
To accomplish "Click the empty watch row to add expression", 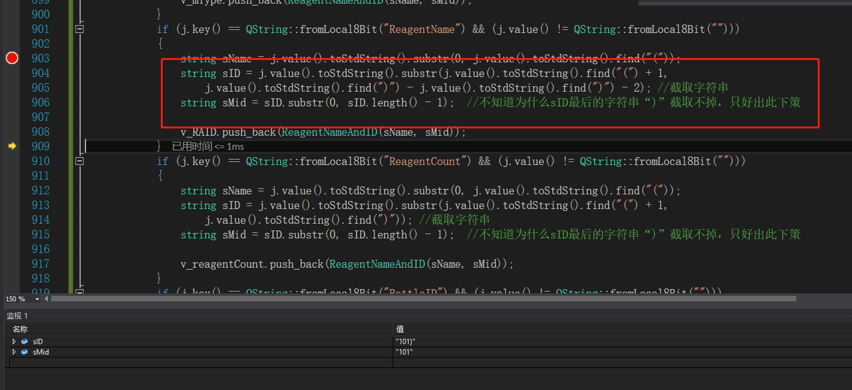I will tap(196, 362).
